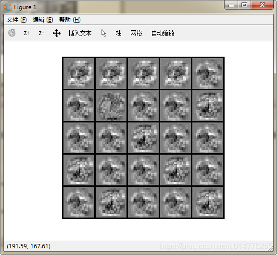Click the rotate icon in the toolbar

click(x=12, y=33)
